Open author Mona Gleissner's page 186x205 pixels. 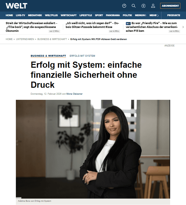point(74,94)
